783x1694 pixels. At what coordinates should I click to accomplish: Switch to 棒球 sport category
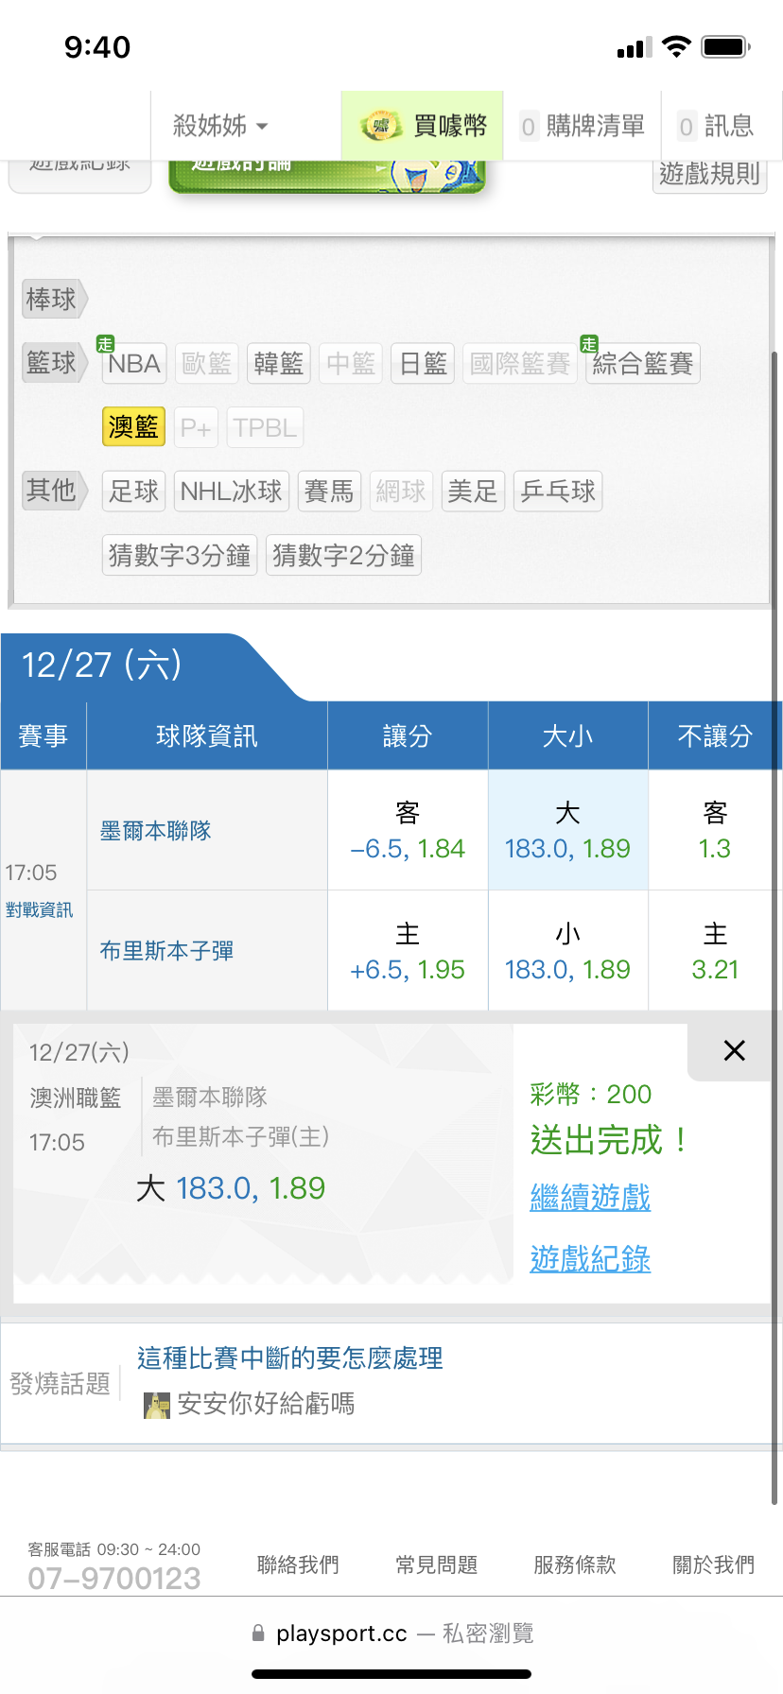click(52, 300)
